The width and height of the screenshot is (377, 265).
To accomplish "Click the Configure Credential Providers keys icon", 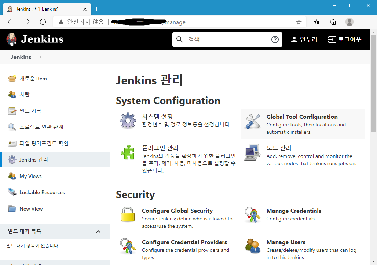I will tap(128, 246).
